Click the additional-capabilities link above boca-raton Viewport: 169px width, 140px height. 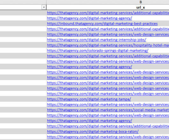[108, 126]
